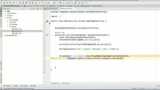Collapse the res folder arrow
This screenshot has height=90, width=160.
(x=5, y=18)
